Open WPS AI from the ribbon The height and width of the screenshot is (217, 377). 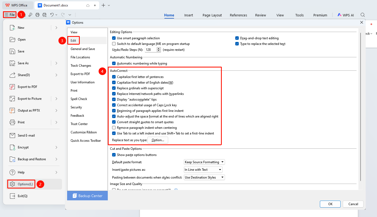tap(346, 15)
